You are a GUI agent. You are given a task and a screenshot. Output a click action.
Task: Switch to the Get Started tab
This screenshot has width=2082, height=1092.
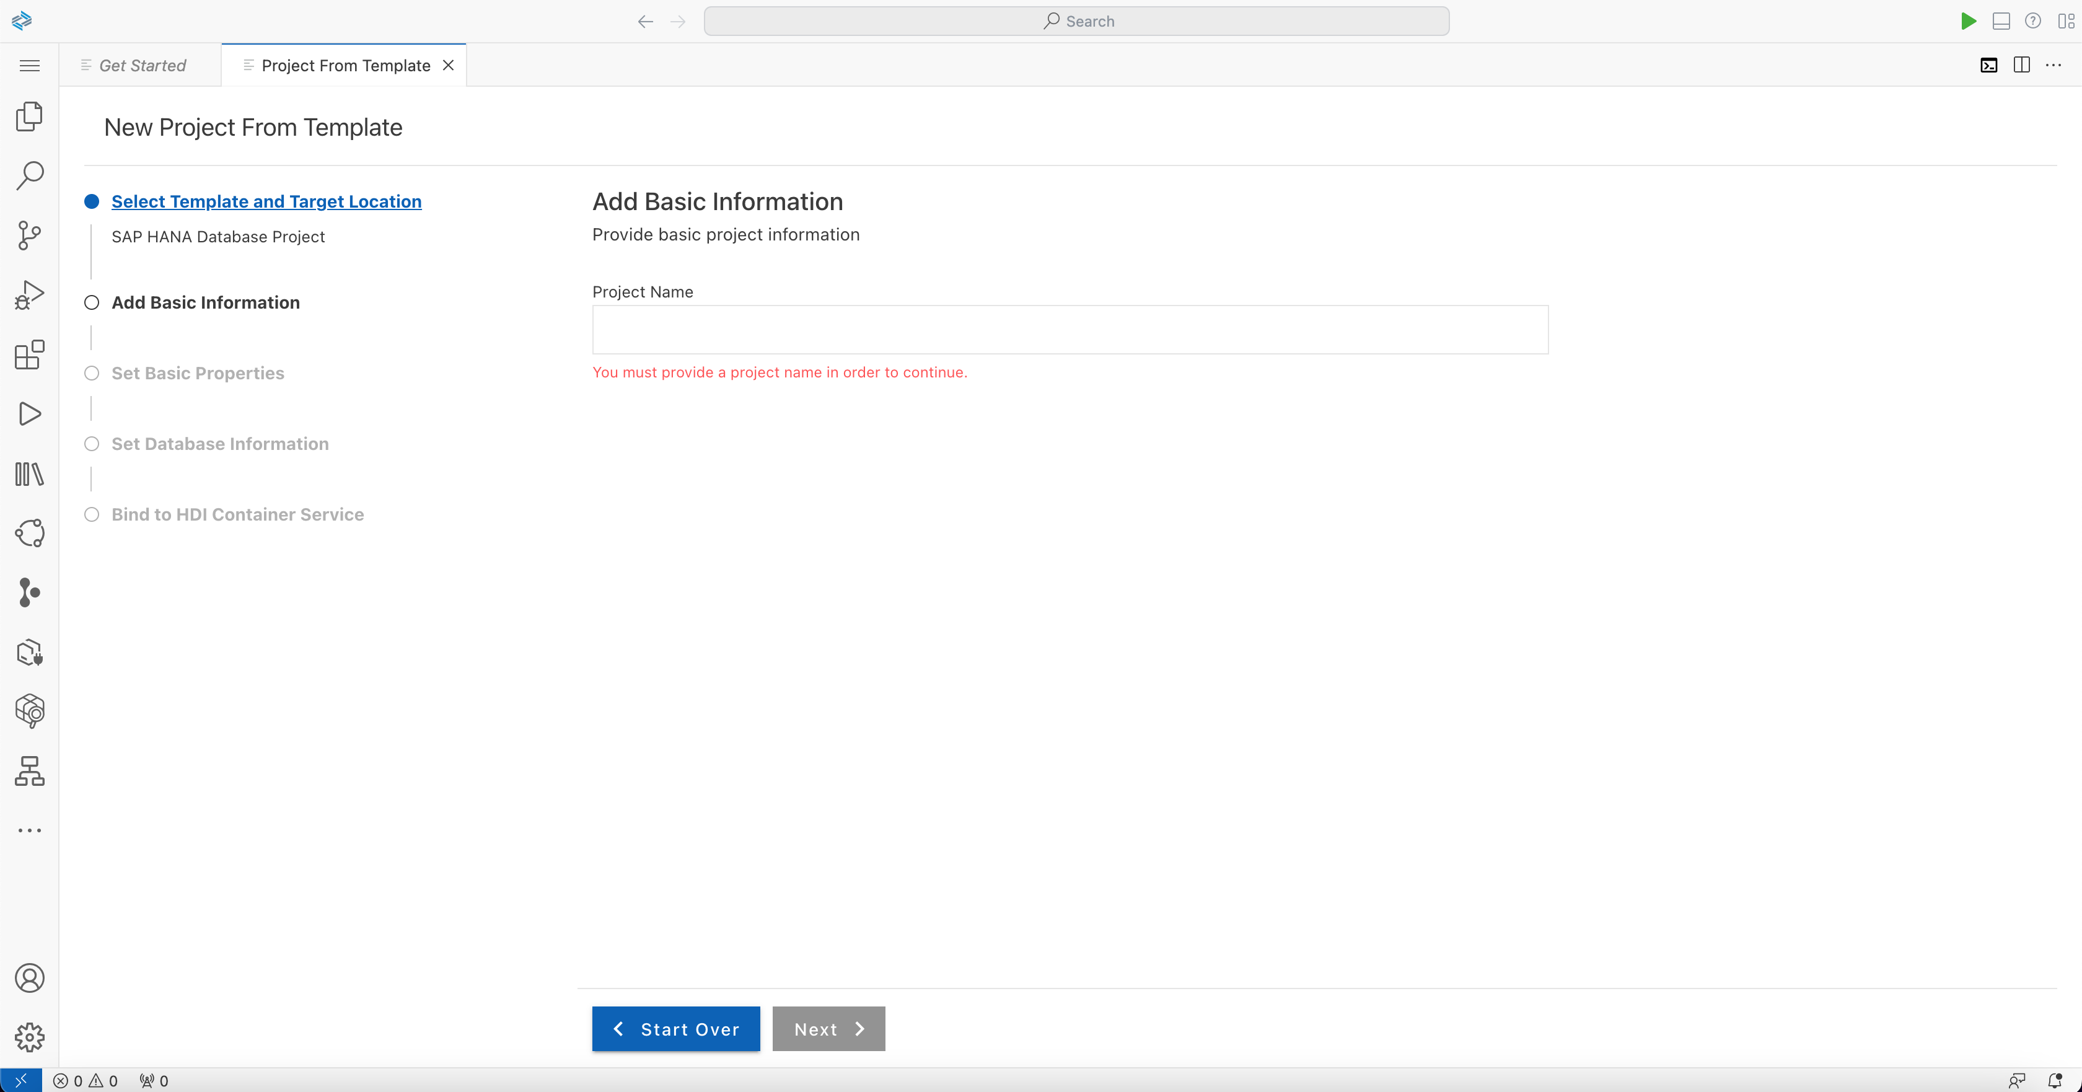coord(141,66)
